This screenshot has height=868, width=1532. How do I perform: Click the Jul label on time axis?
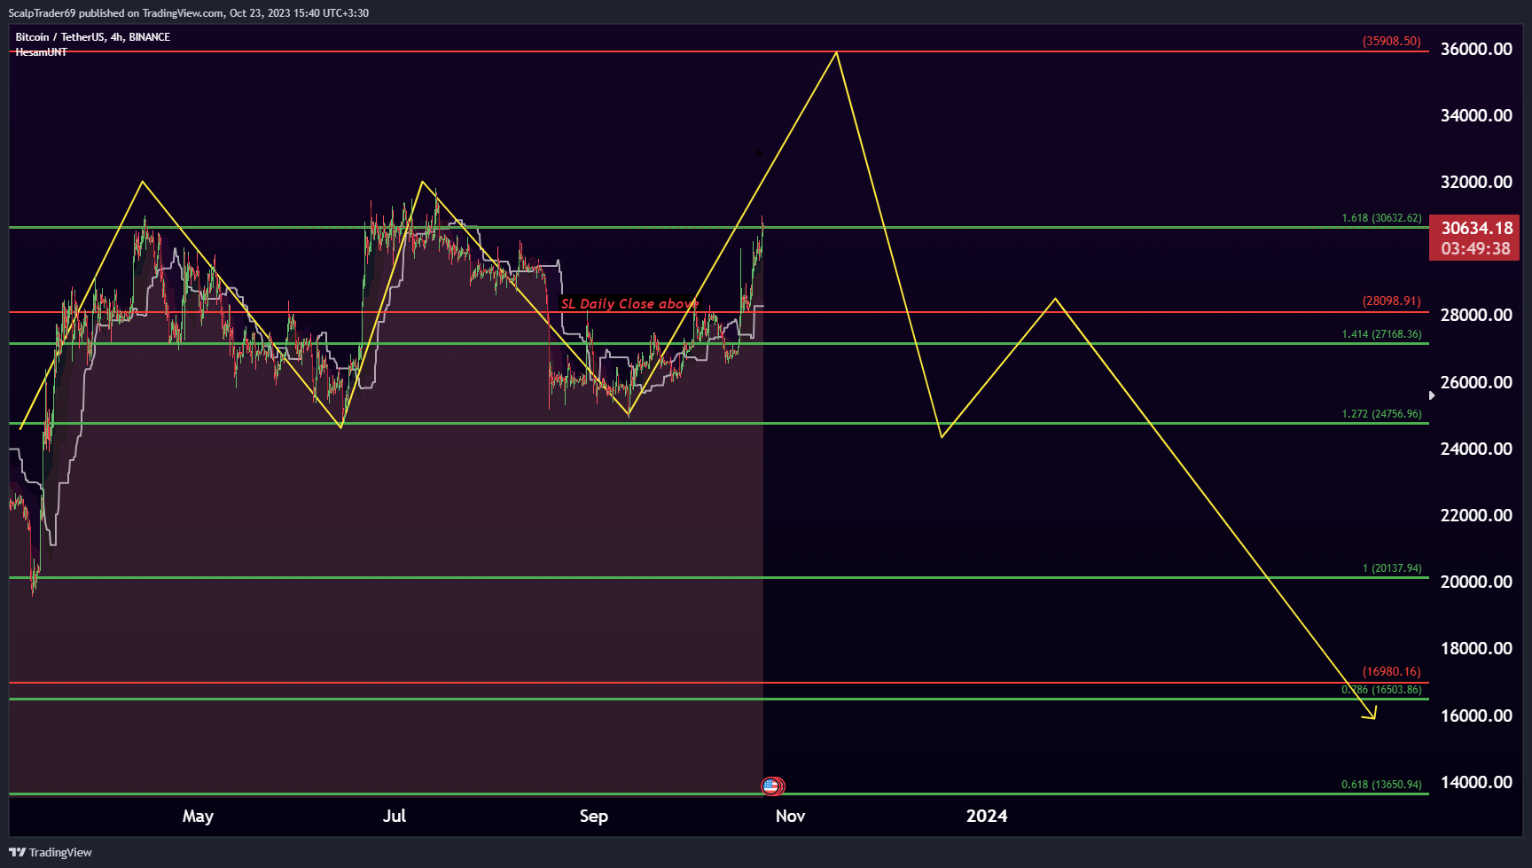coord(395,816)
